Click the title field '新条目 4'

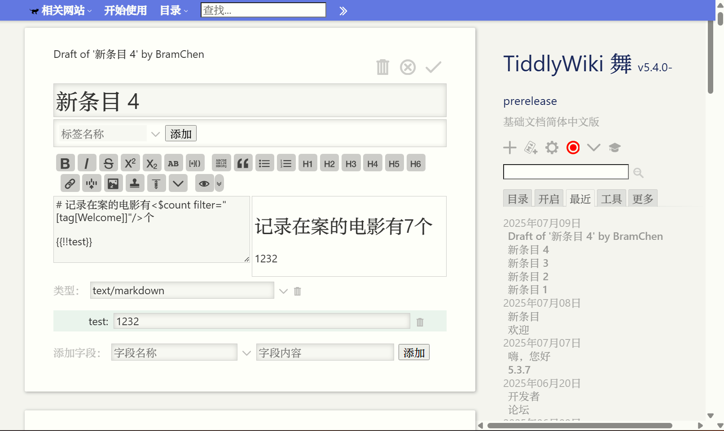tap(250, 100)
